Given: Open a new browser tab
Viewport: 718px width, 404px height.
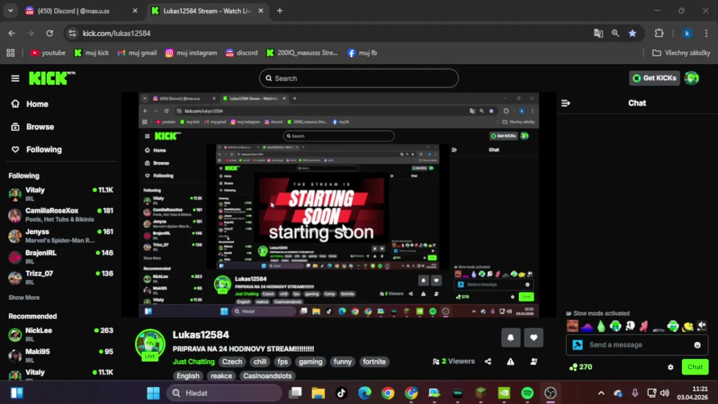Looking at the screenshot, I should click(x=279, y=11).
